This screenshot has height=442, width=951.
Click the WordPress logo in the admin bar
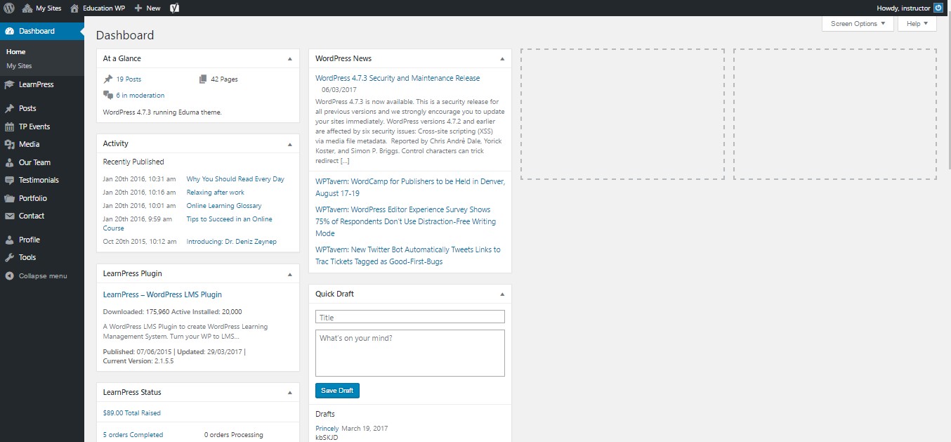[9, 8]
